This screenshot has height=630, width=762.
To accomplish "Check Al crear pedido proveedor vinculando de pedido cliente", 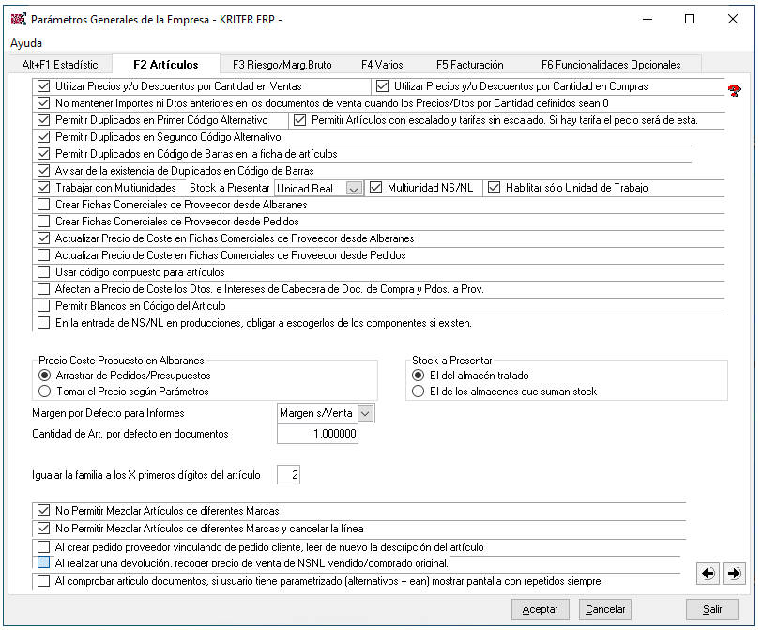I will click(44, 546).
